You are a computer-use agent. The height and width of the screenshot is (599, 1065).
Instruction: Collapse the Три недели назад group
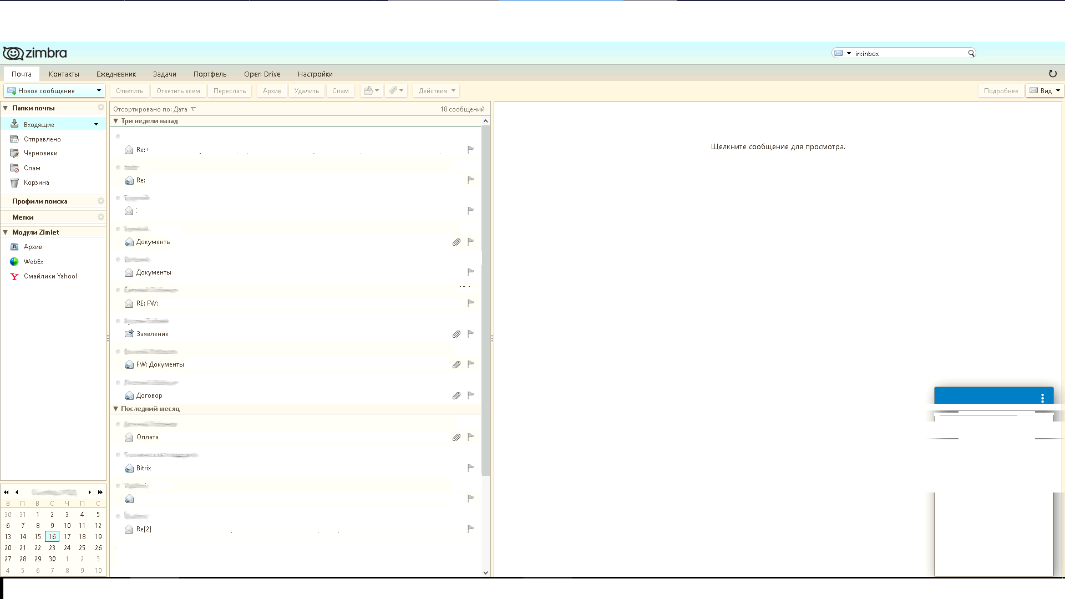click(116, 121)
